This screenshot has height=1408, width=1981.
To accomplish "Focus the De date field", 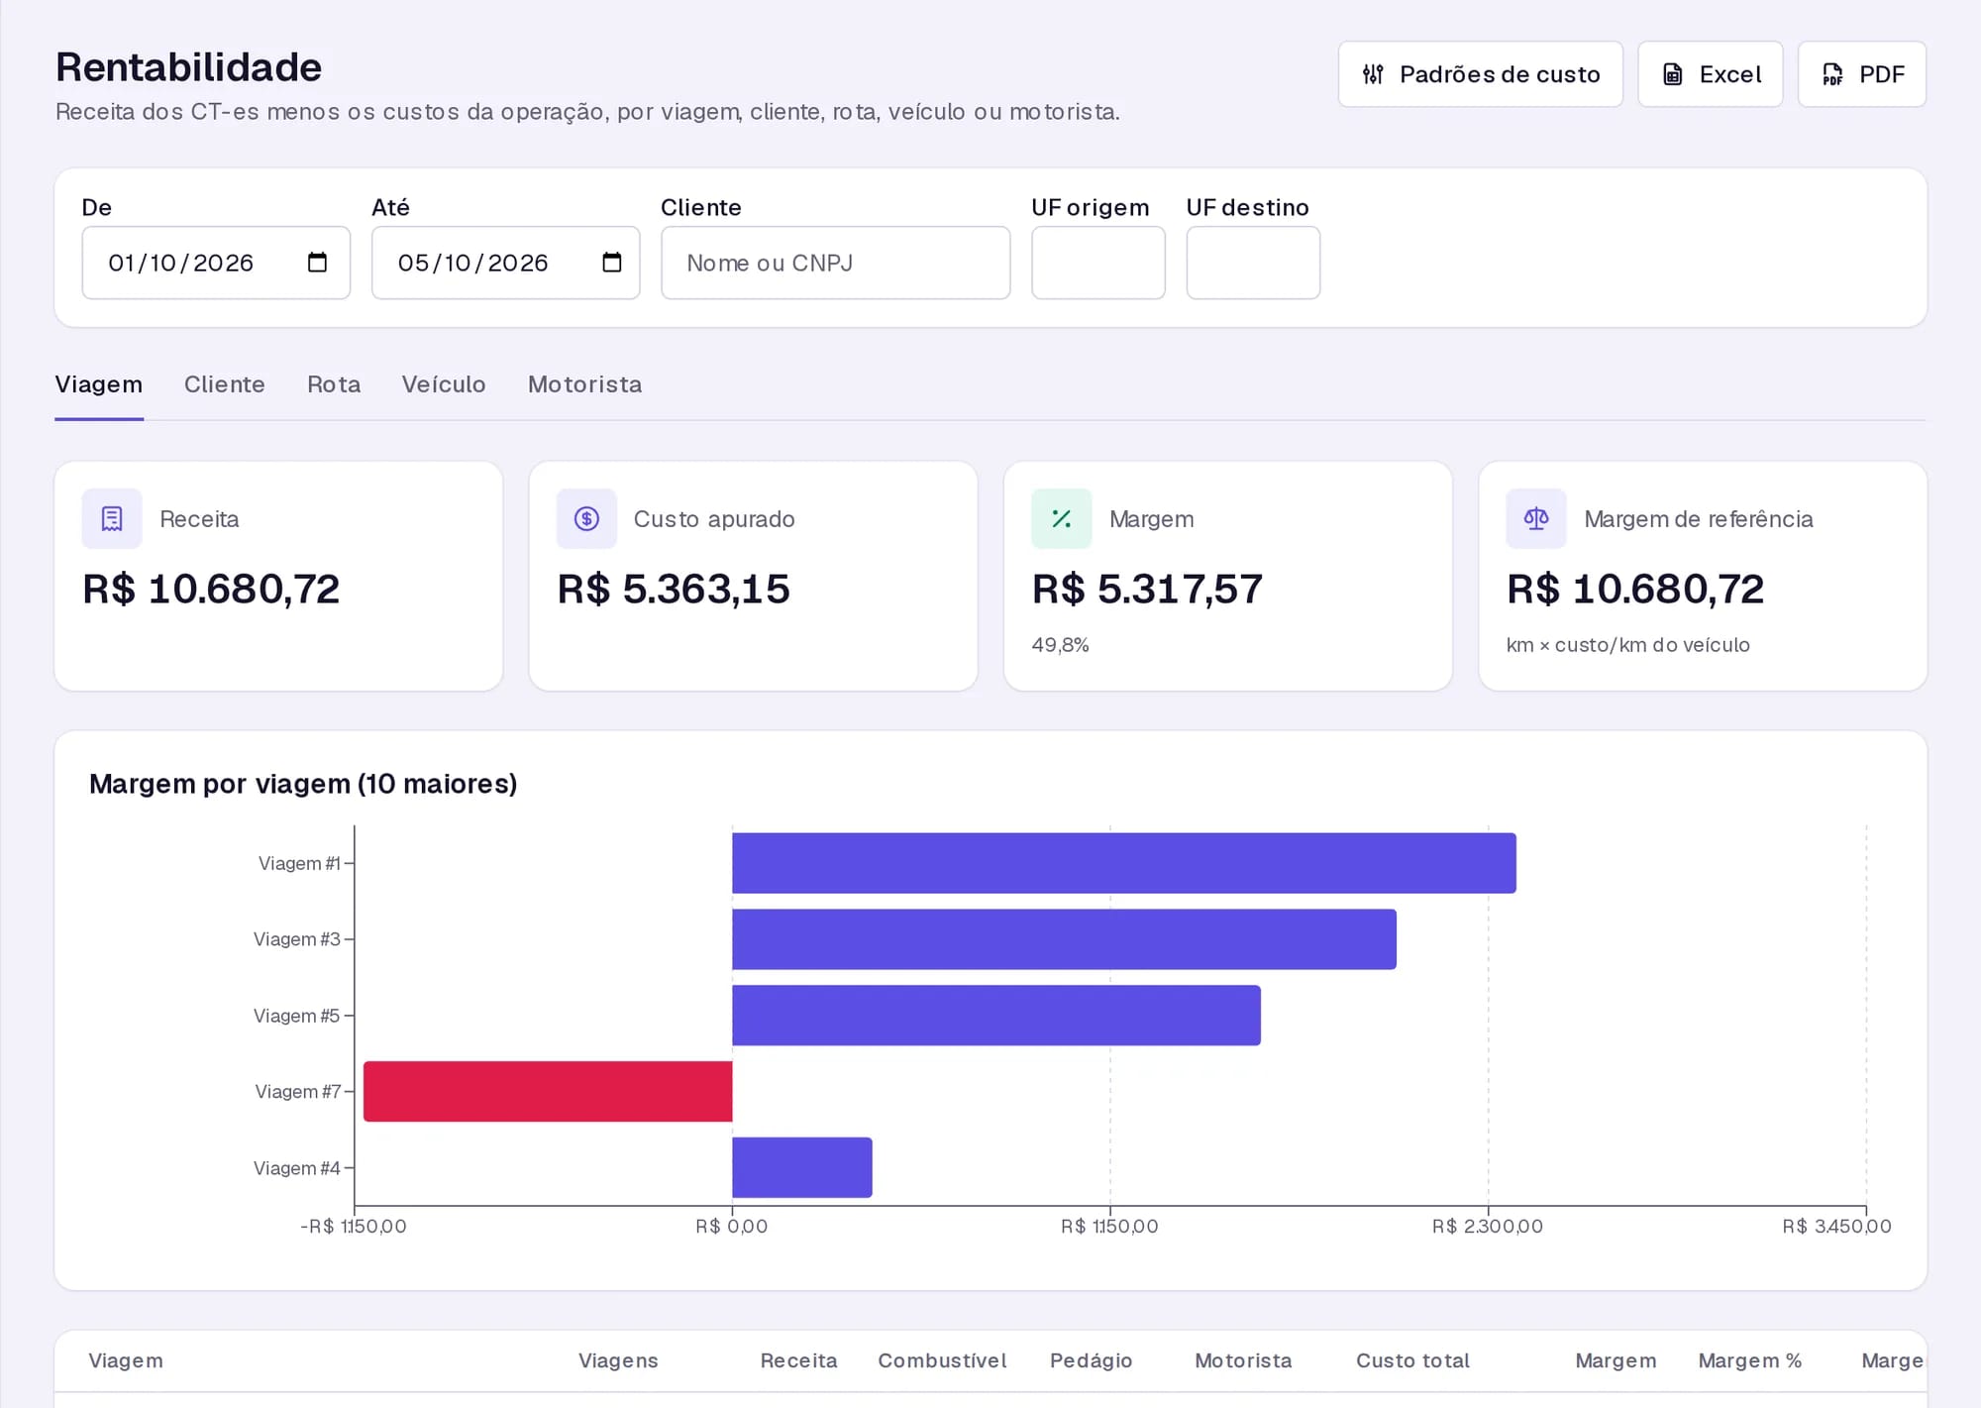I will [216, 263].
